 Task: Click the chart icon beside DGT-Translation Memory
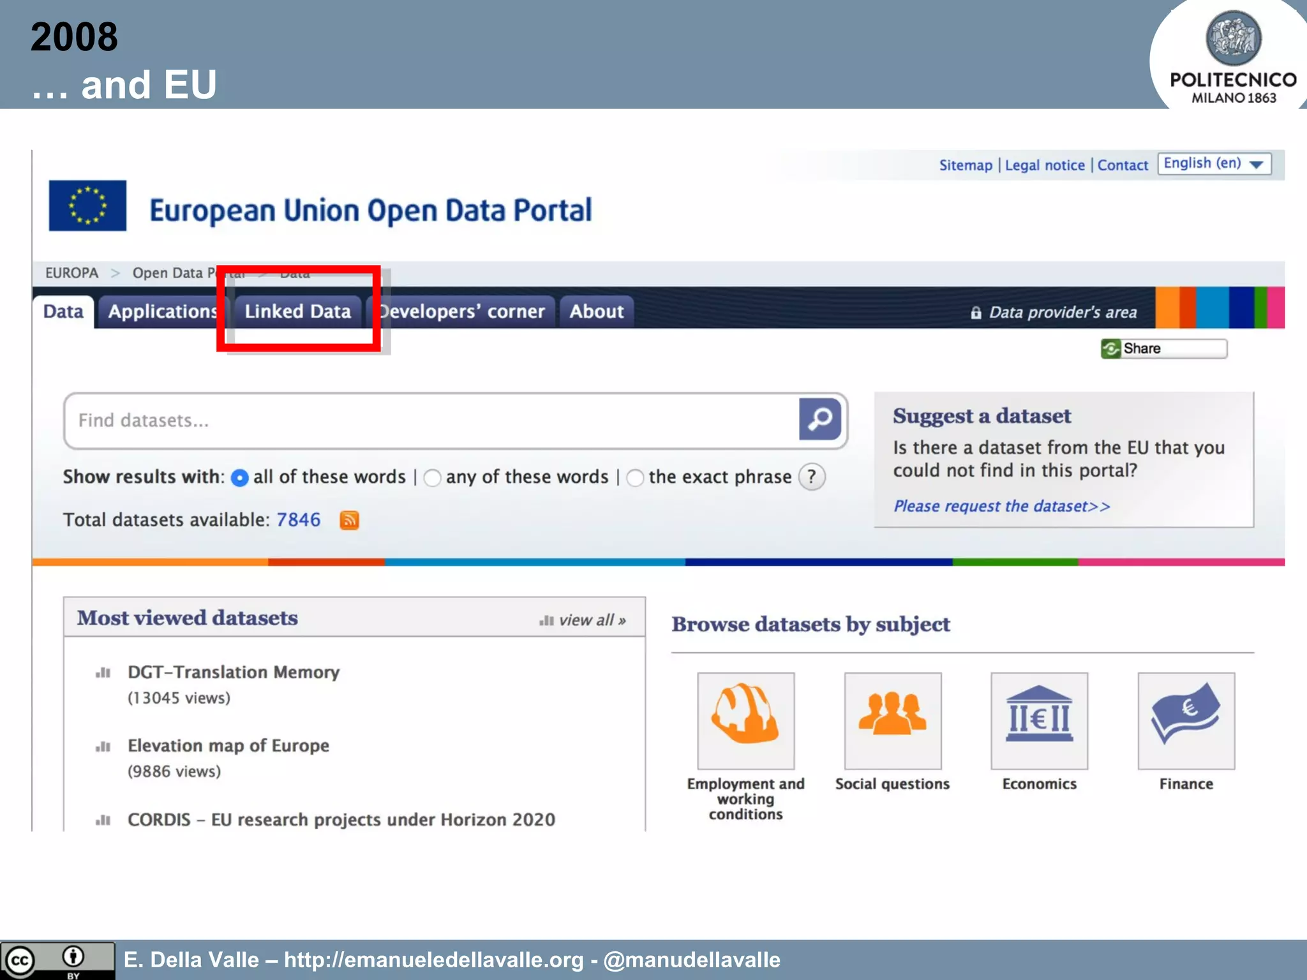103,672
